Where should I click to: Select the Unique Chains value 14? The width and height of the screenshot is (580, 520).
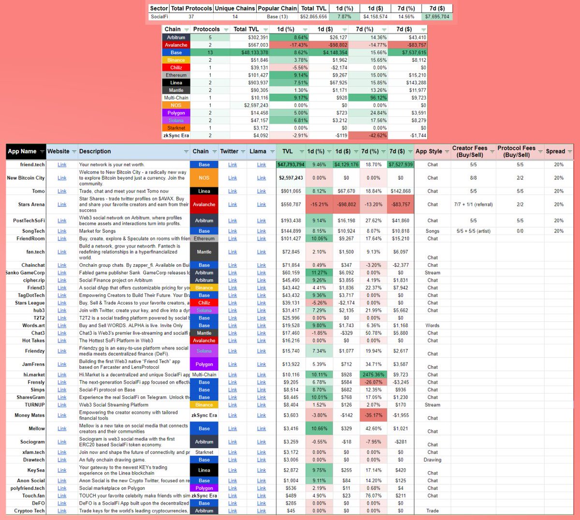click(235, 16)
